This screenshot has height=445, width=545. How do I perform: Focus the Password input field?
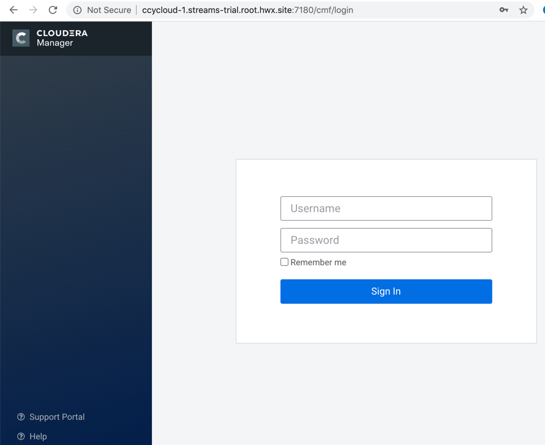pyautogui.click(x=386, y=240)
